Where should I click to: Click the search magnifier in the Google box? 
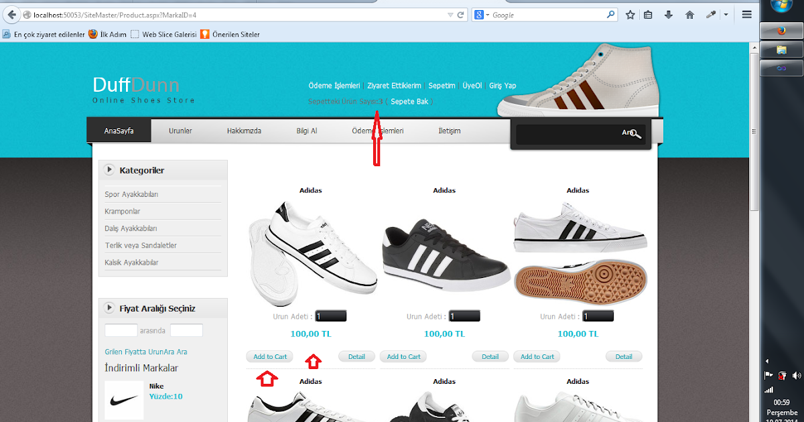(x=610, y=15)
